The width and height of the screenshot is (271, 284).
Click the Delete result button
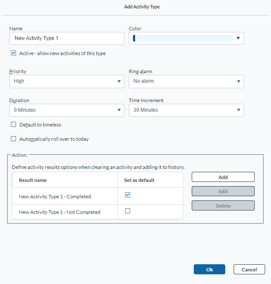[223, 205]
